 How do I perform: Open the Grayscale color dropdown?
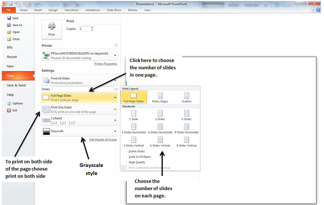click(79, 131)
